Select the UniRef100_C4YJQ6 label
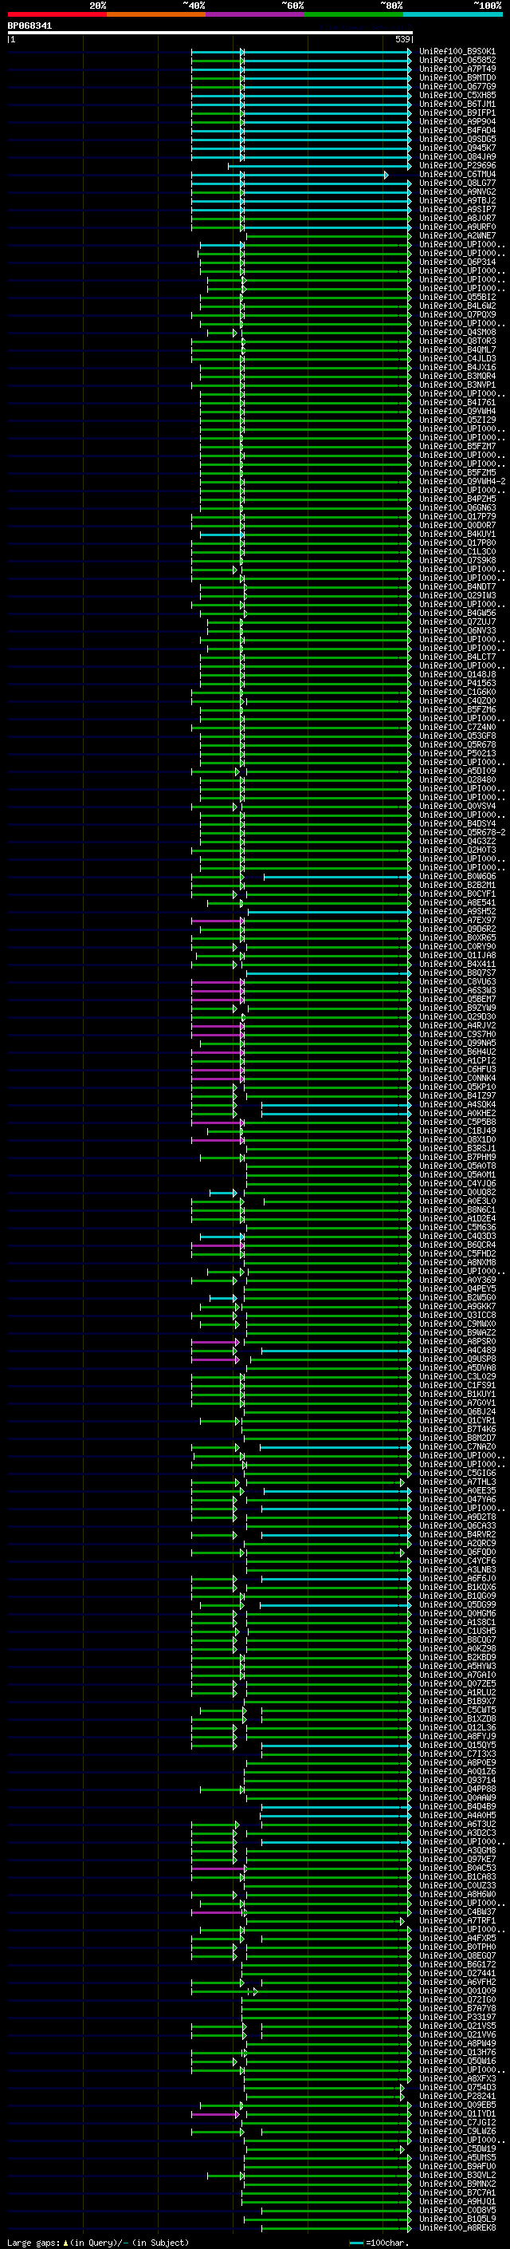The image size is (510, 2249). coord(457,1184)
